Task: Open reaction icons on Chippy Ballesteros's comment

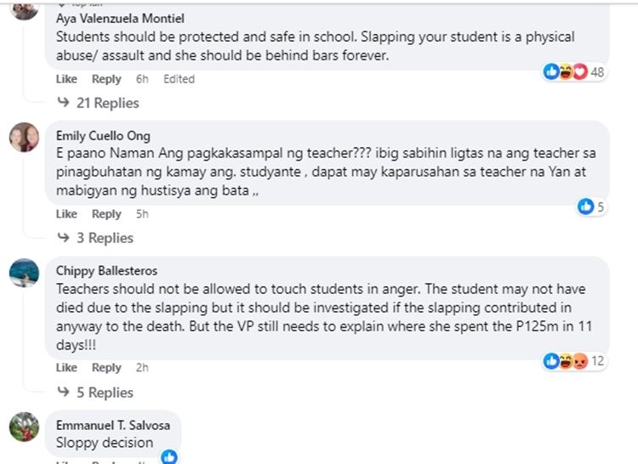Action: click(x=566, y=361)
